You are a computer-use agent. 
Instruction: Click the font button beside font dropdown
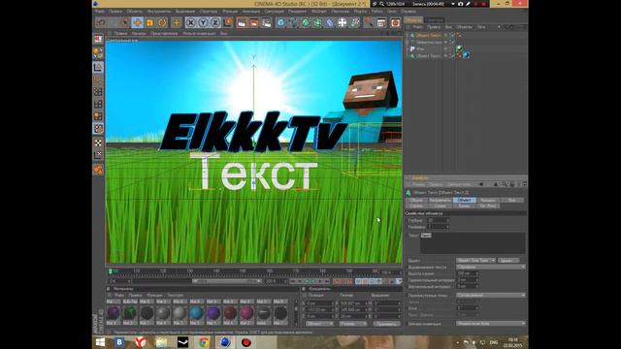(x=508, y=261)
